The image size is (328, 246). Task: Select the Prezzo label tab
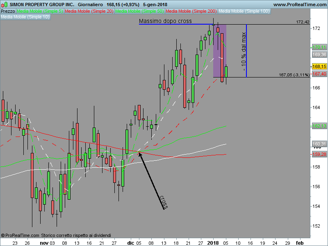click(8, 11)
